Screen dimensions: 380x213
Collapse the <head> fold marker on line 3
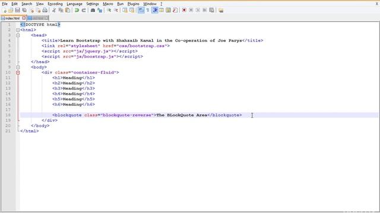(x=18, y=35)
